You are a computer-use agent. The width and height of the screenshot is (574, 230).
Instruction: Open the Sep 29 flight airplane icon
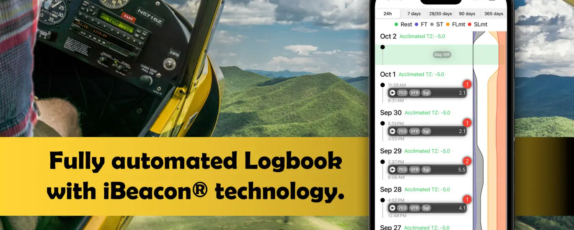click(393, 170)
